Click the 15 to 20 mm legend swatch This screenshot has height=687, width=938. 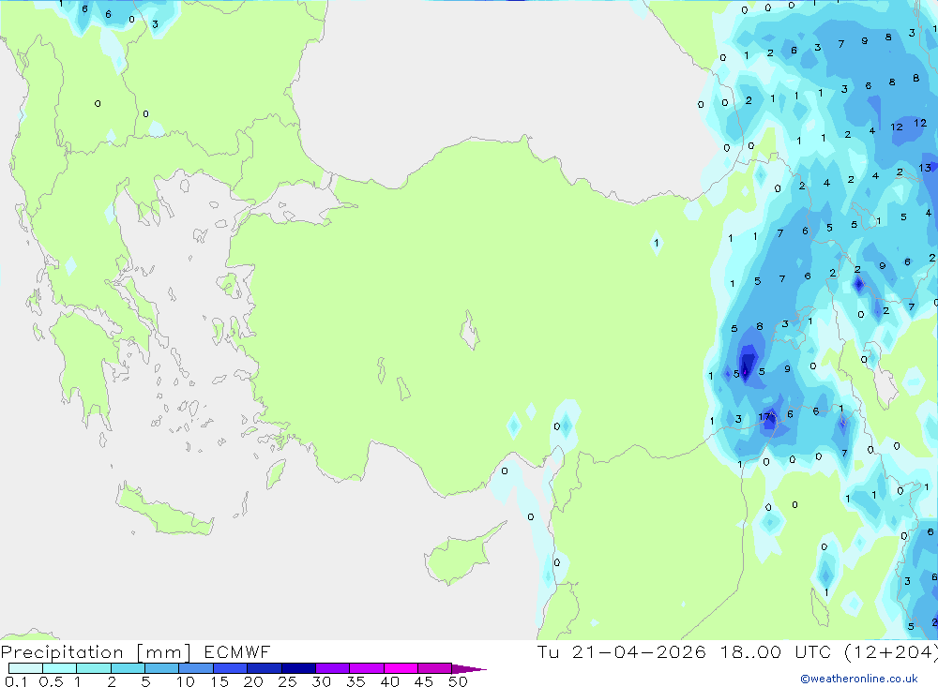click(x=231, y=668)
